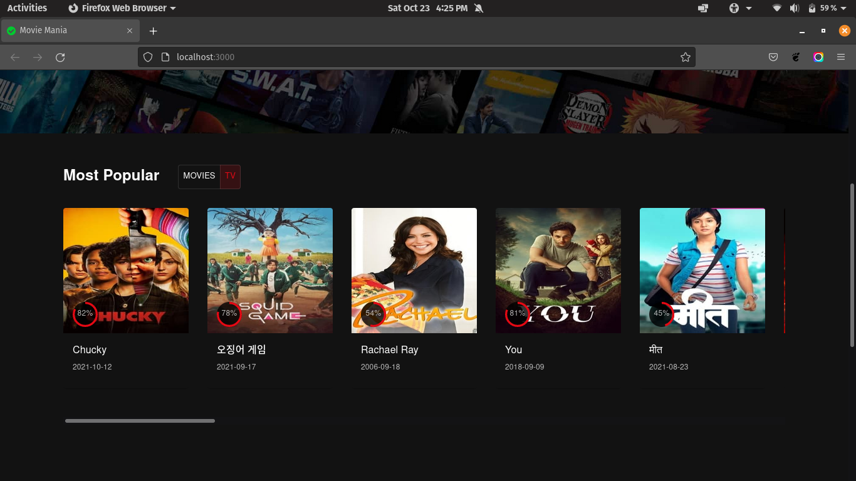Click the Most Popular heading
Viewport: 856px width, 481px height.
tap(112, 175)
